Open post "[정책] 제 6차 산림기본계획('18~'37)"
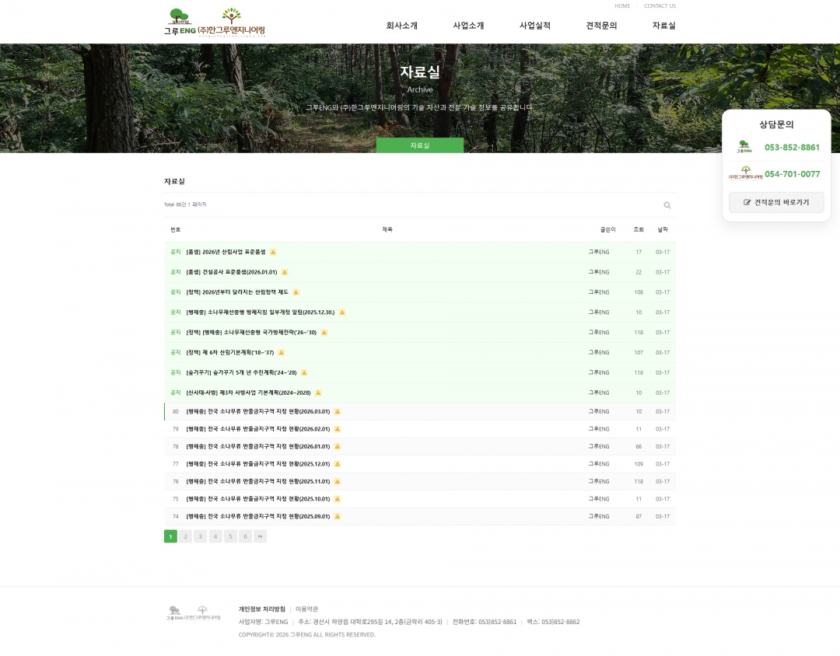 (229, 352)
